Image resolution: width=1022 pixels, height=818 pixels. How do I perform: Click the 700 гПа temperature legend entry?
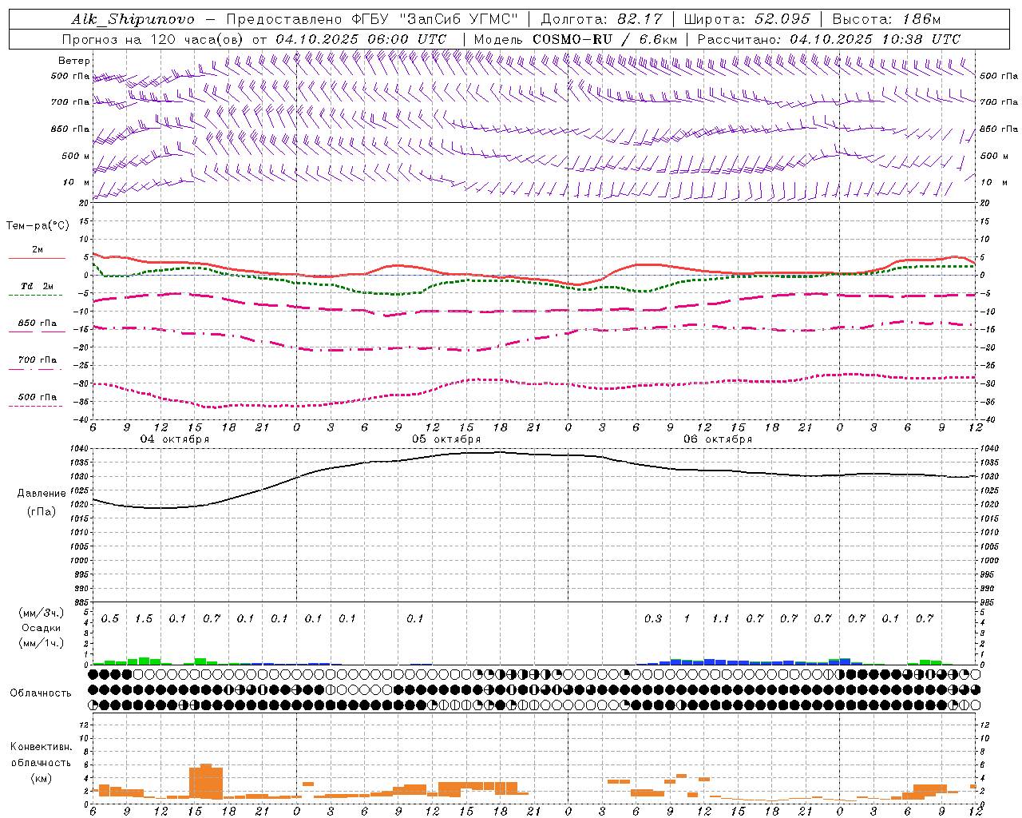38,360
